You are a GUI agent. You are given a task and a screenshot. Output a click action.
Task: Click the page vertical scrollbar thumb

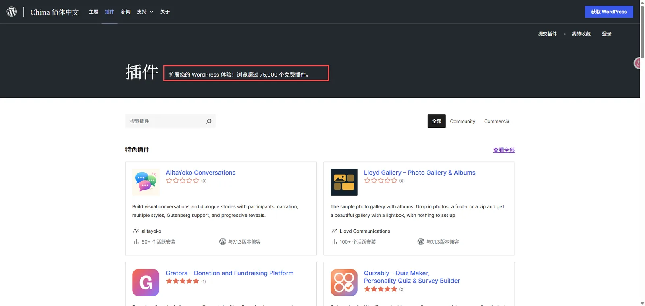pos(642,32)
